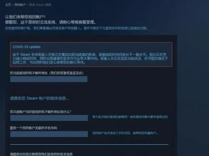
Task: Go to 主页 in the breadcrumb
Action: click(8, 5)
